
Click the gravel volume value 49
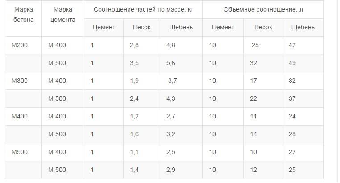(x=292, y=63)
